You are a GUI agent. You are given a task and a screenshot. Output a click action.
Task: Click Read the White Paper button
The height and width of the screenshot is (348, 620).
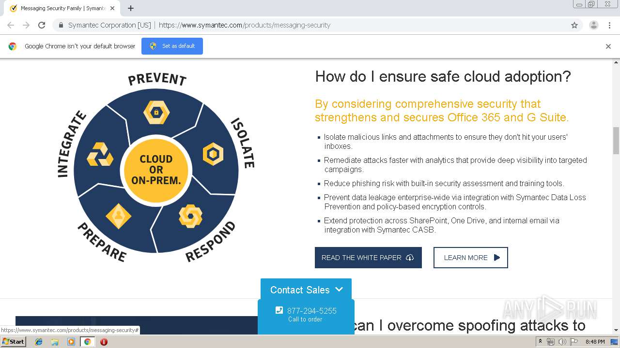pos(368,258)
